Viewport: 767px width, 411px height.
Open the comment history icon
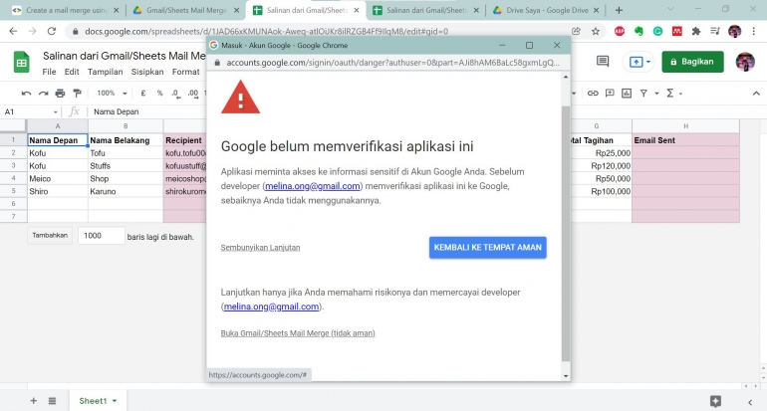pyautogui.click(x=603, y=62)
